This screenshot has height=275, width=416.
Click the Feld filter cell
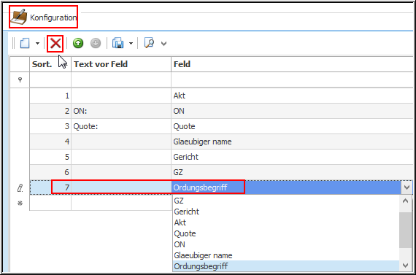[292, 80]
